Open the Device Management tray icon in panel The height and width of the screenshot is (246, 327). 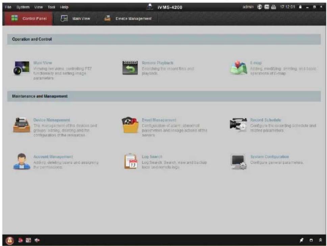pos(22,125)
